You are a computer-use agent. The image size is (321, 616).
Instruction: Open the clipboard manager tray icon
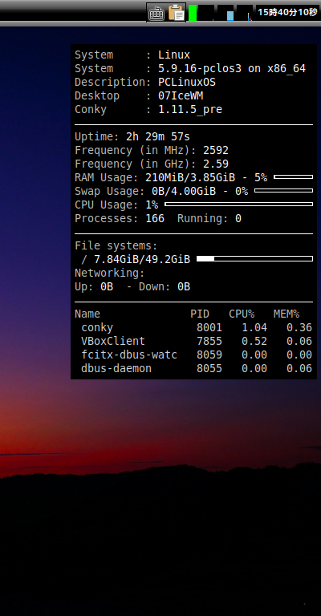tap(177, 13)
